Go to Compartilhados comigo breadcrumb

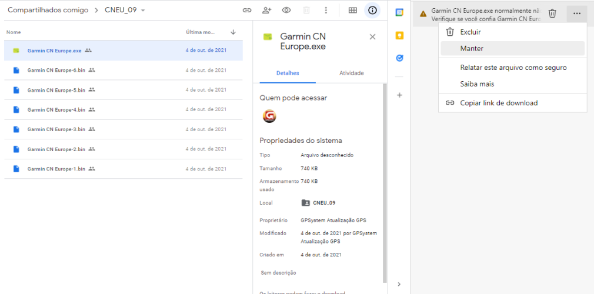tap(48, 10)
